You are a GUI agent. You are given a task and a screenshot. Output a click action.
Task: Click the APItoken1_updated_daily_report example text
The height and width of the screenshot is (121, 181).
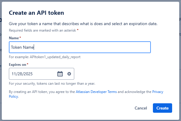click(55, 57)
